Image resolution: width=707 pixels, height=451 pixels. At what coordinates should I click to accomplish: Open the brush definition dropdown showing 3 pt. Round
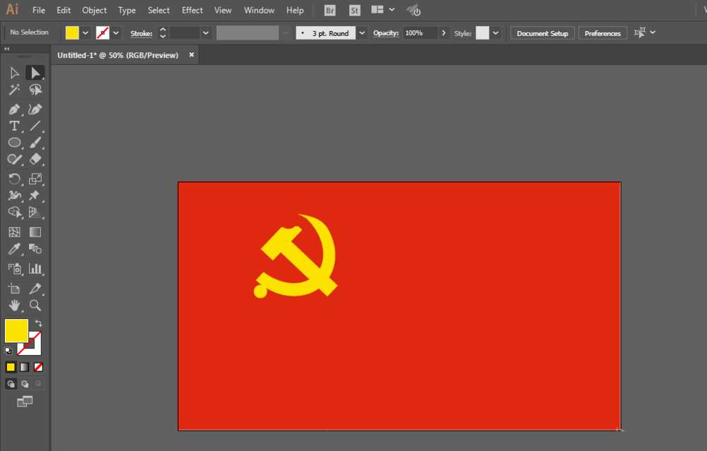[361, 32]
